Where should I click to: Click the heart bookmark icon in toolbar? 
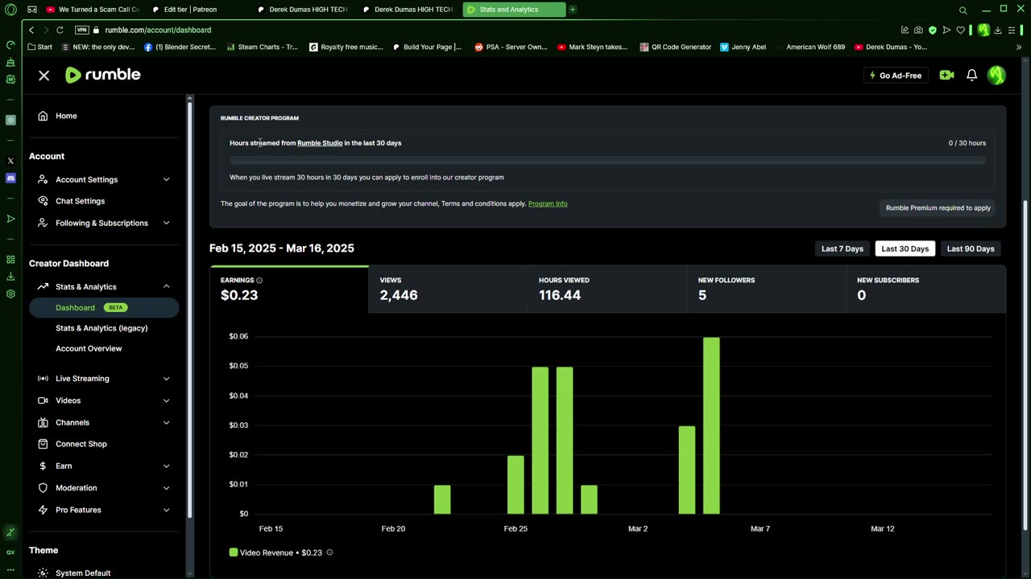pyautogui.click(x=960, y=30)
